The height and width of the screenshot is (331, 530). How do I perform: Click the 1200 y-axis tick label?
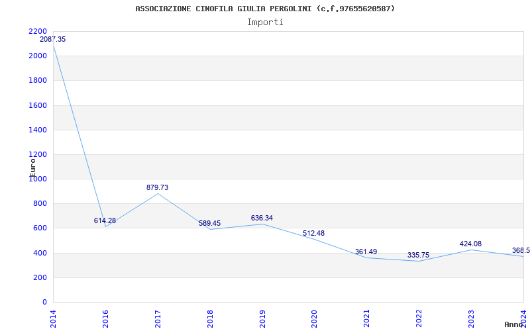[x=38, y=155]
